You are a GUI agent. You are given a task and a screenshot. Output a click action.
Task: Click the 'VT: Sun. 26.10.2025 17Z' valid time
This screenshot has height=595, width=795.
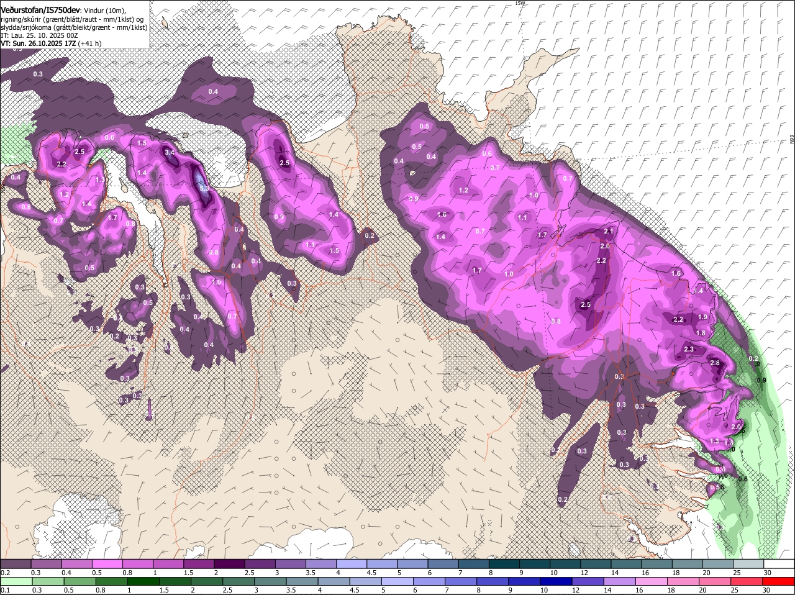tap(39, 43)
